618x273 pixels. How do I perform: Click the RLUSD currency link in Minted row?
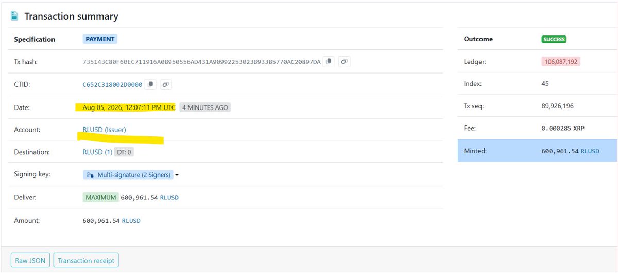[x=590, y=151]
